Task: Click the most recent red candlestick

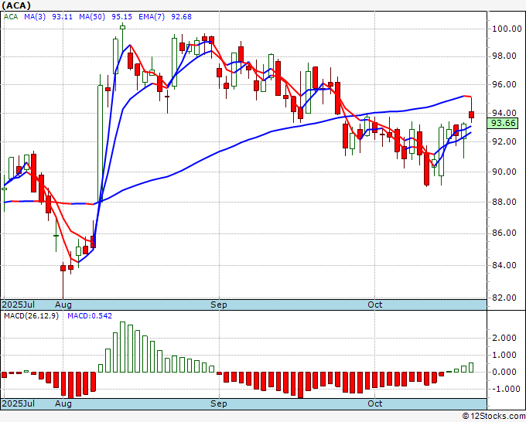Action: tap(471, 114)
